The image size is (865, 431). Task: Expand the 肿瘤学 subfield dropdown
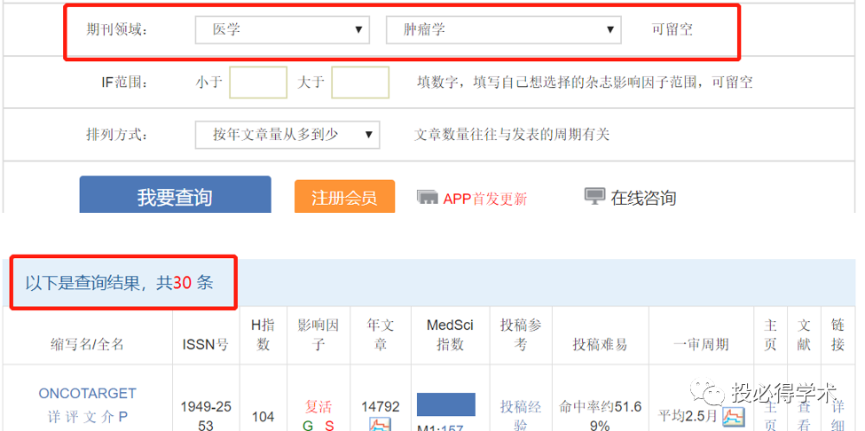click(x=503, y=30)
